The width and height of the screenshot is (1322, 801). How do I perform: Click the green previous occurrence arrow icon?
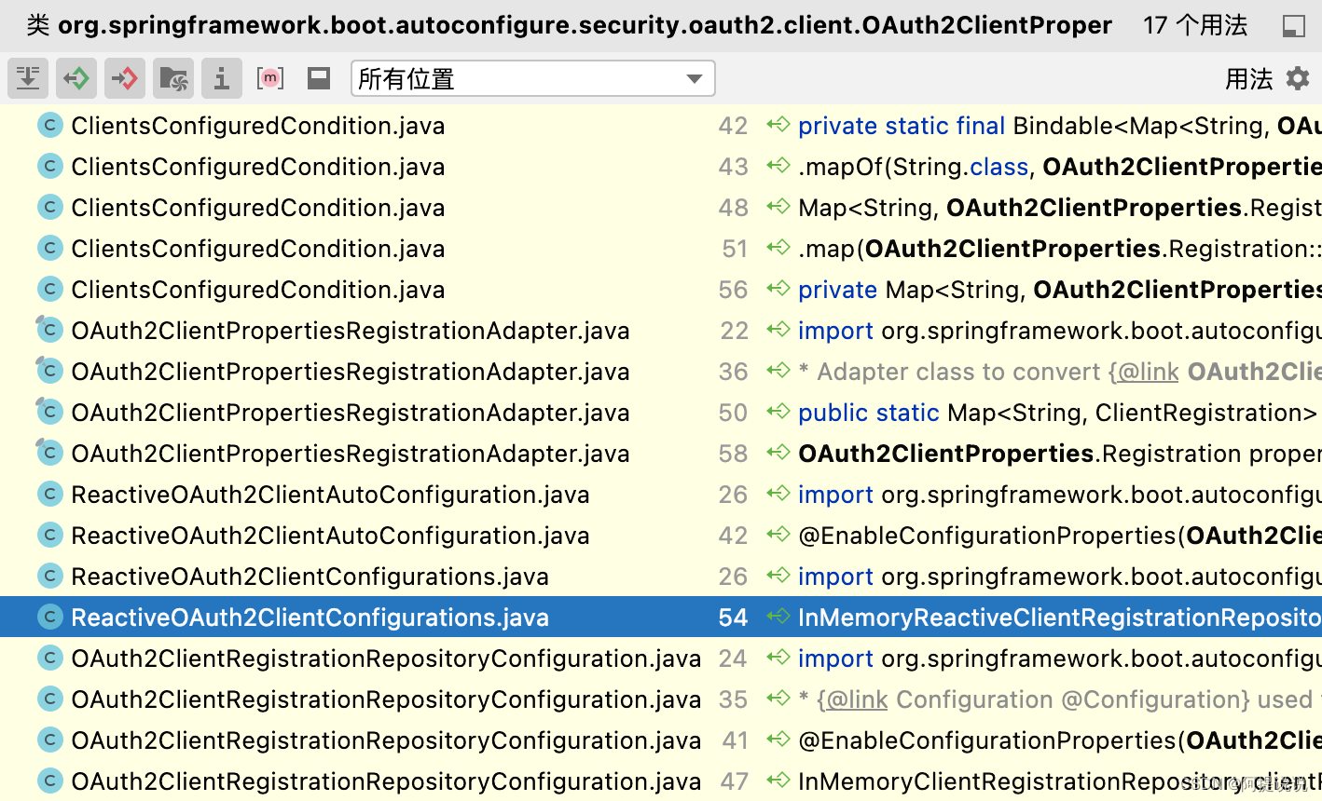[76, 78]
